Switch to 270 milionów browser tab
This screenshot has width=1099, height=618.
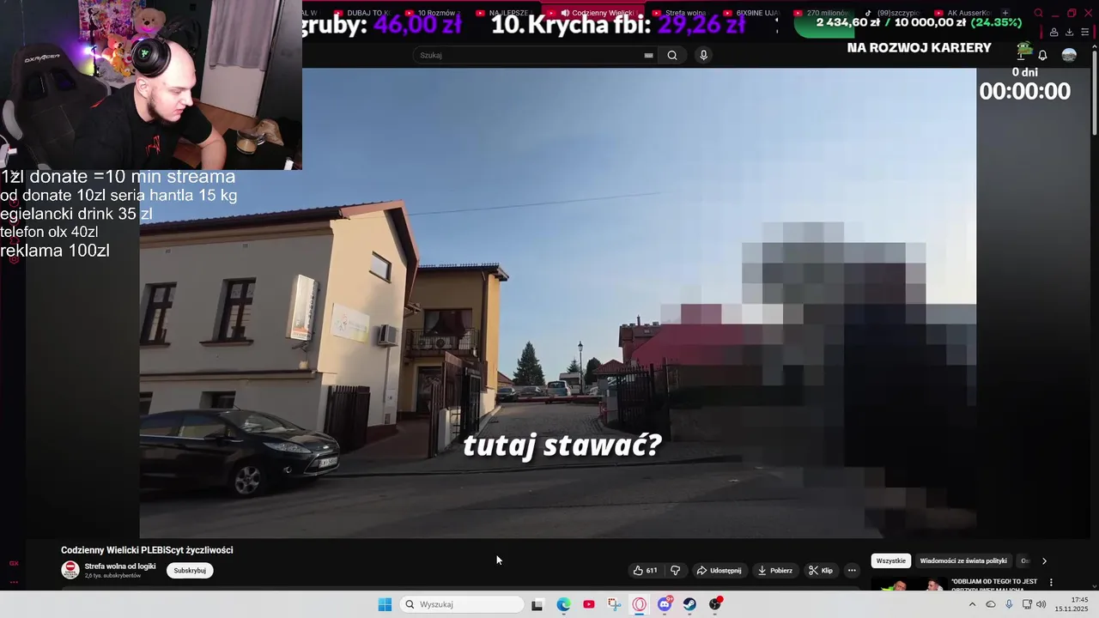(x=821, y=13)
